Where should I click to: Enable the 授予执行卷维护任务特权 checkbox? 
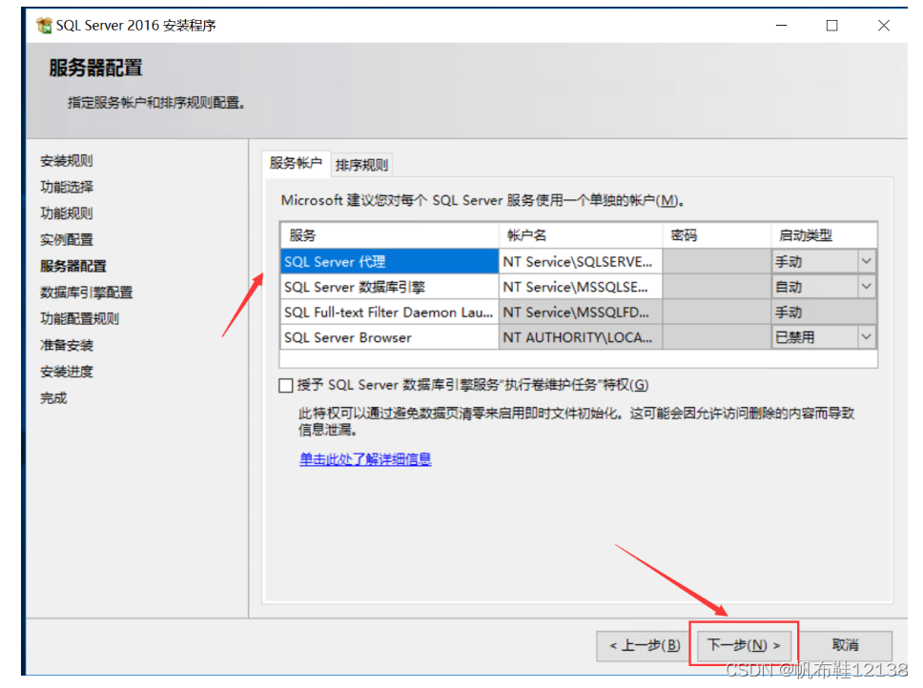[x=284, y=385]
